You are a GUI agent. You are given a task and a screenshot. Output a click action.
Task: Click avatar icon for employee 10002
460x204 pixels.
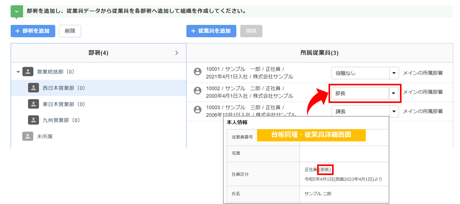click(x=197, y=90)
